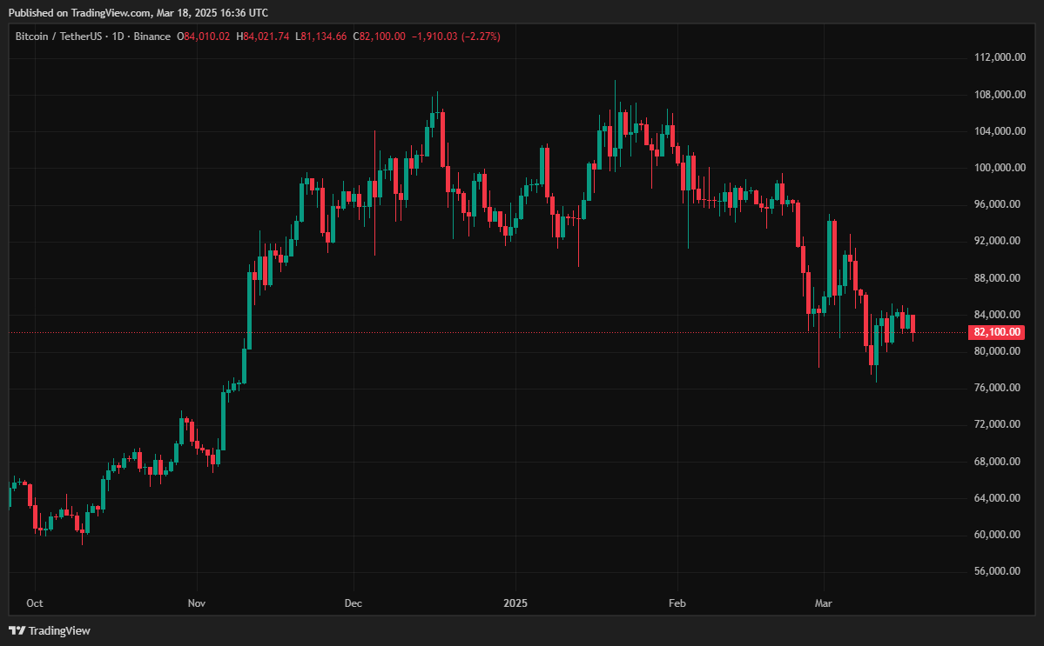Screen dimensions: 1044x646
Task: Click the 100,000.00 price axis label
Action: pyautogui.click(x=1000, y=168)
